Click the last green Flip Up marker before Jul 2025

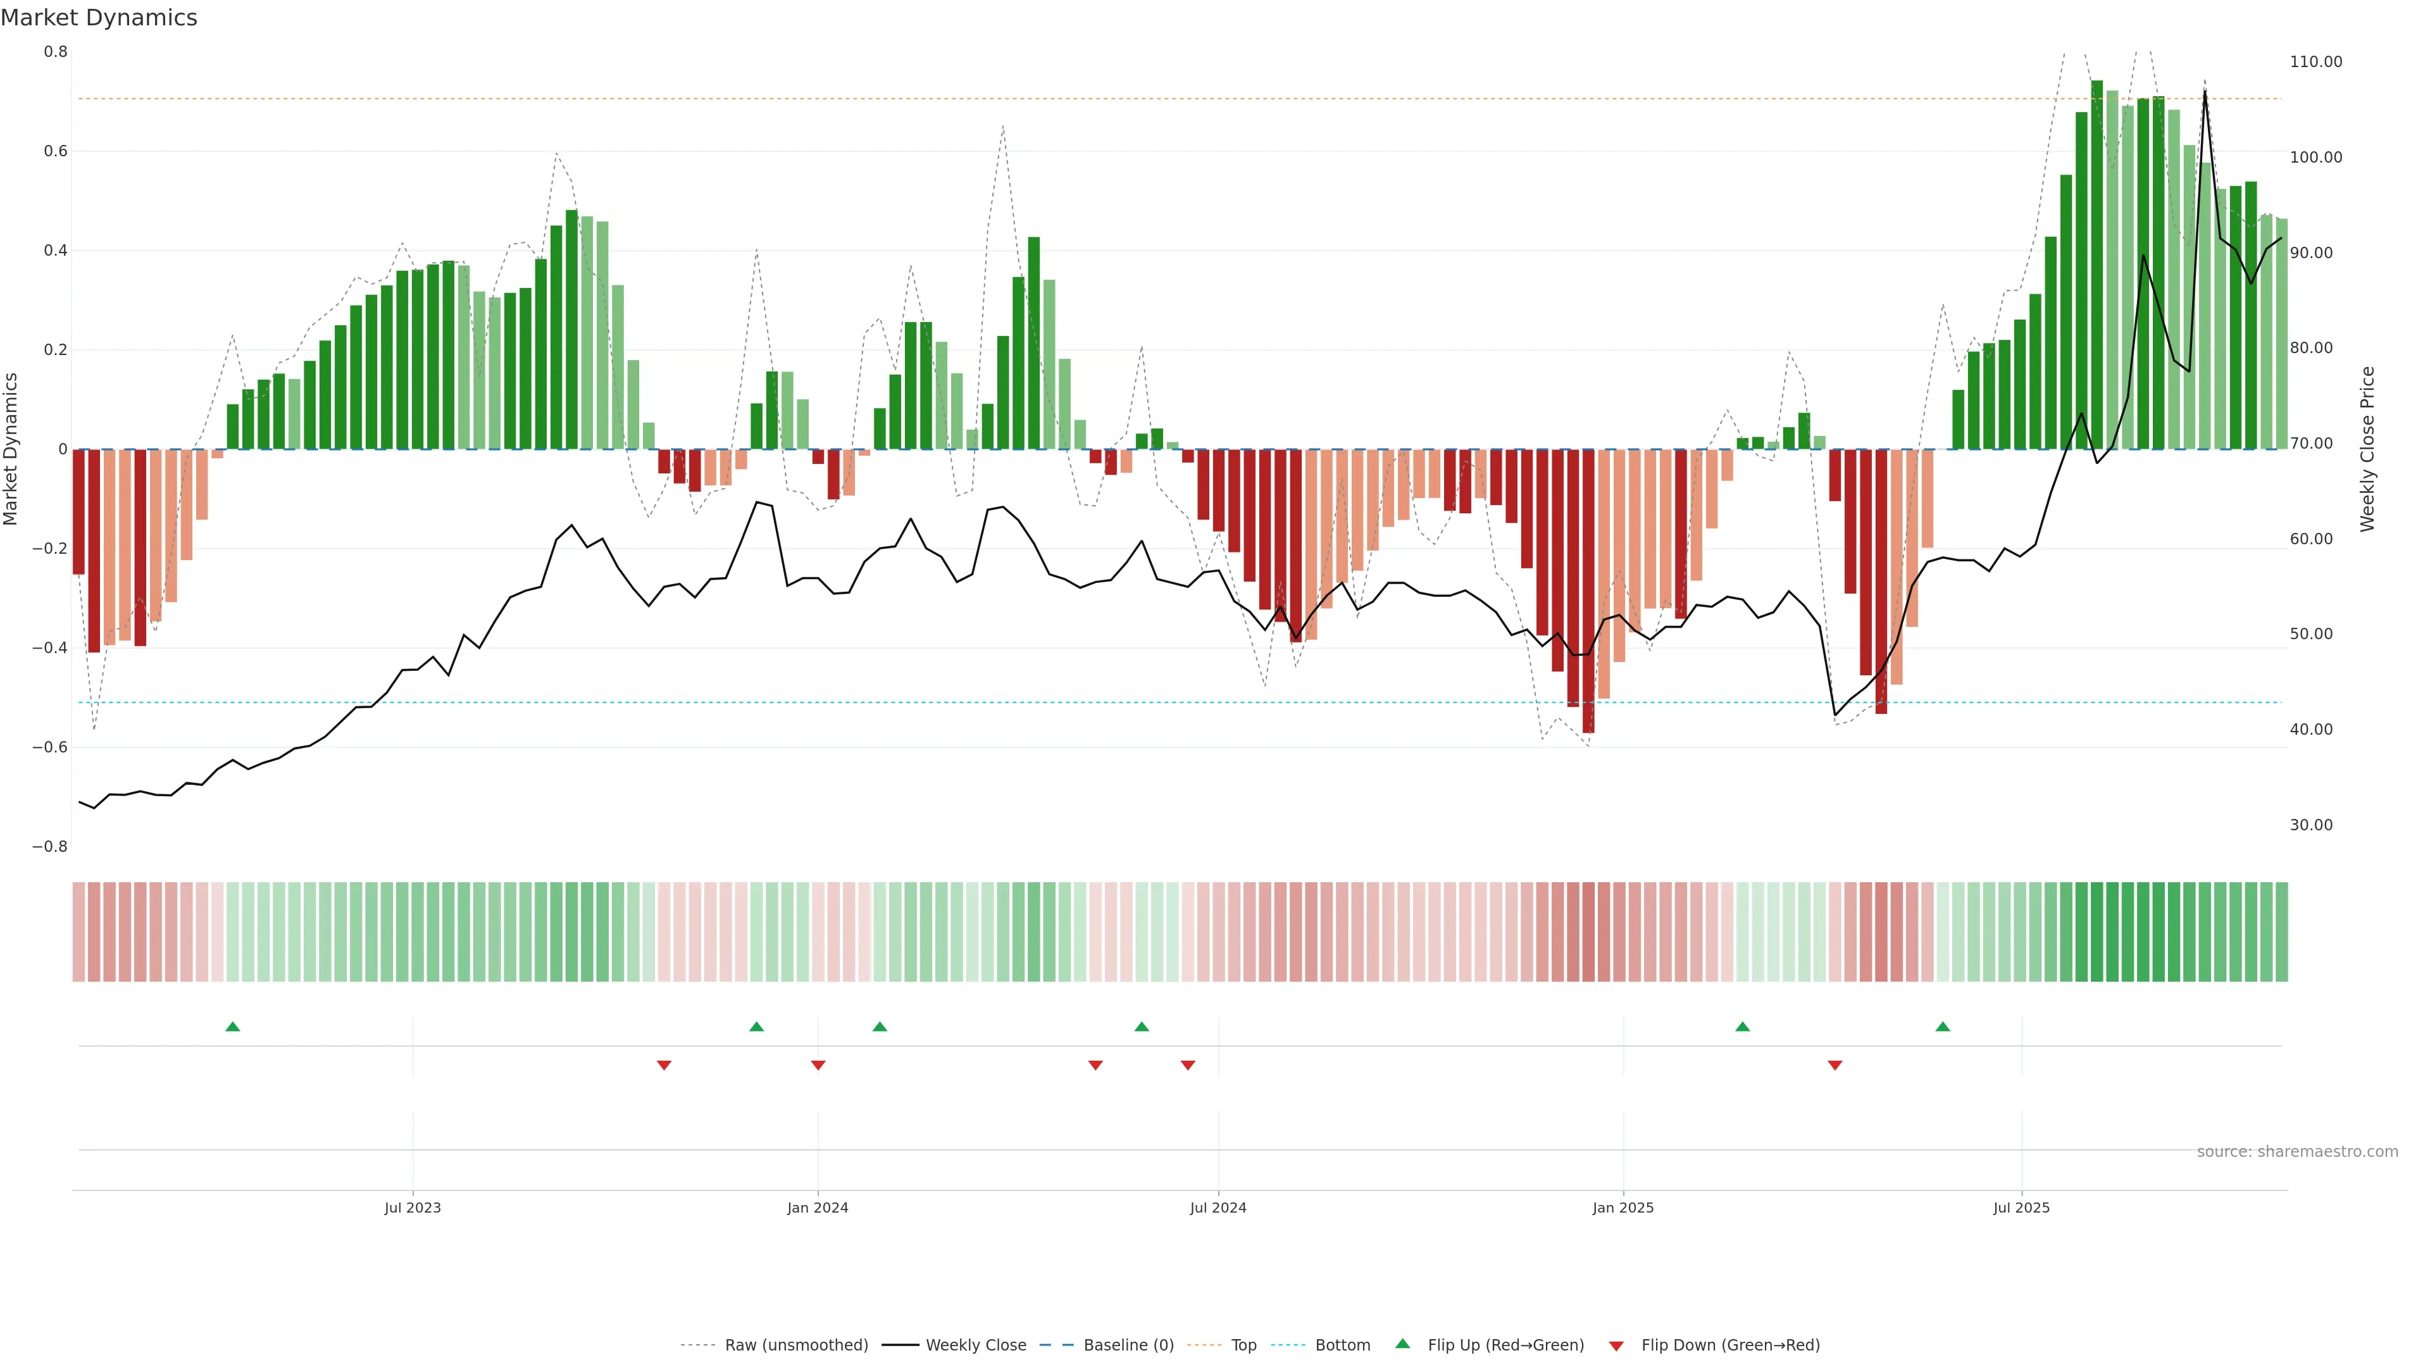(x=1942, y=1027)
